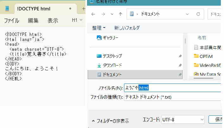
Task: Click the Notepad app icon in tab bar
Action: tap(7, 9)
